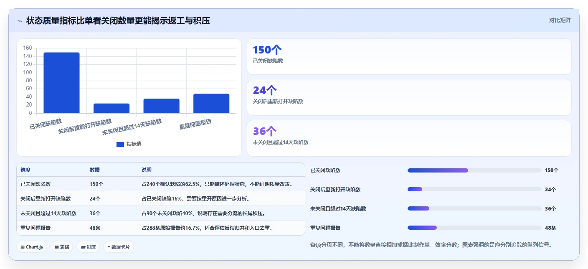This screenshot has height=269, width=588.
Task: Open the 36个 未关闭且超过14天缺陷数 data card
Action: [x=409, y=138]
